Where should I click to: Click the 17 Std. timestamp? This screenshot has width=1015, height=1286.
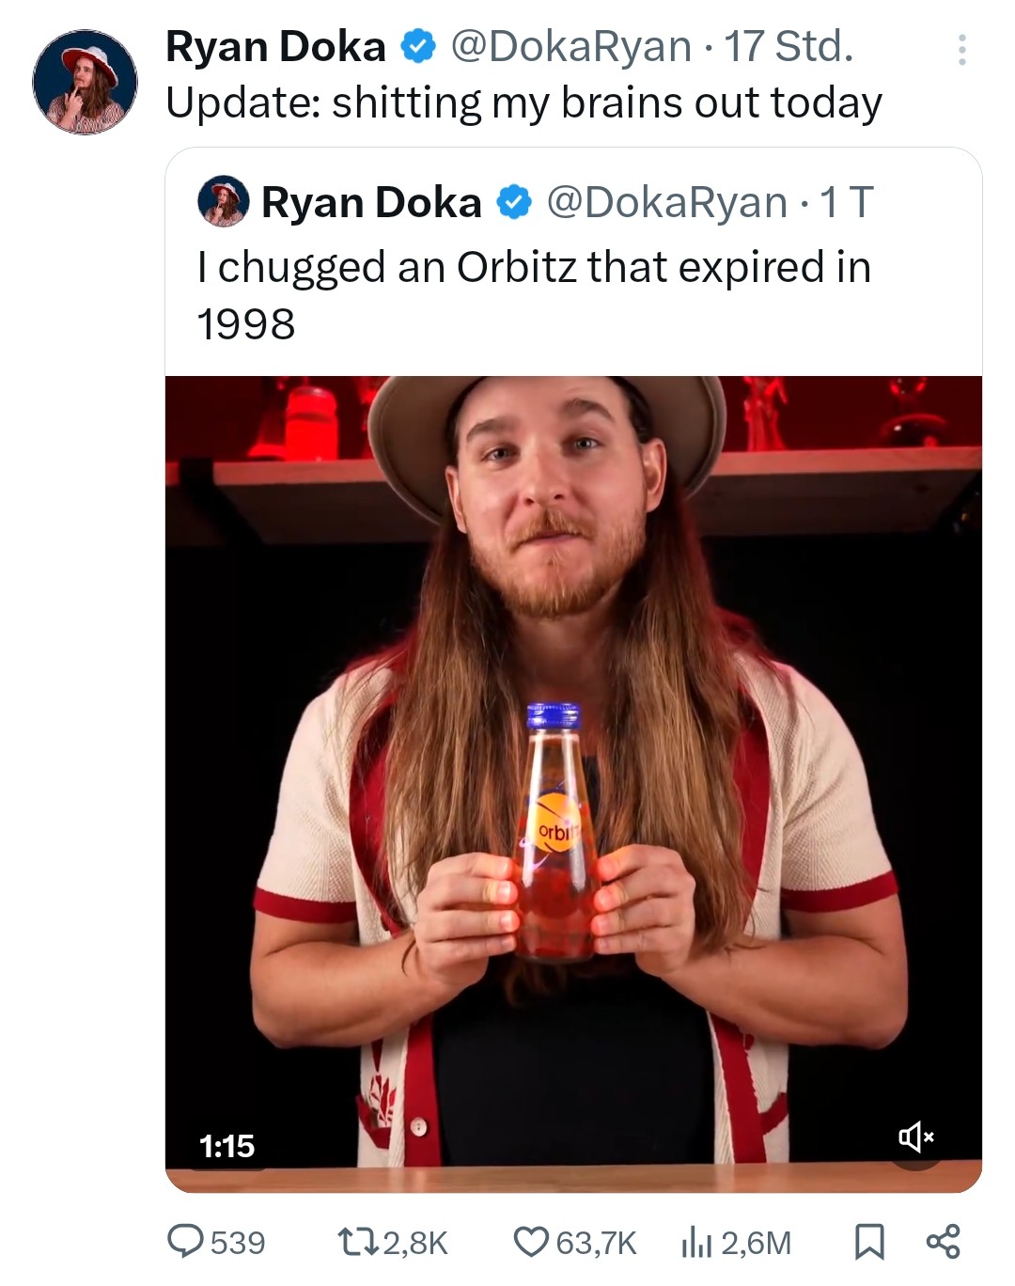(789, 47)
